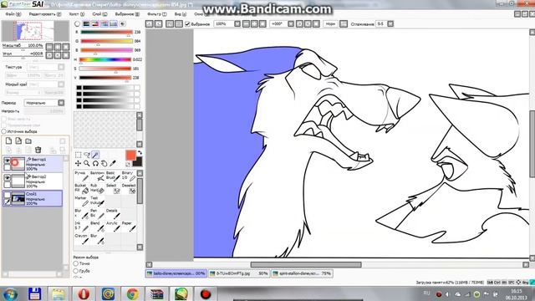The width and height of the screenshot is (535, 301).
Task: Open the Мокрый край effect dropdown
Action: (x=47, y=84)
